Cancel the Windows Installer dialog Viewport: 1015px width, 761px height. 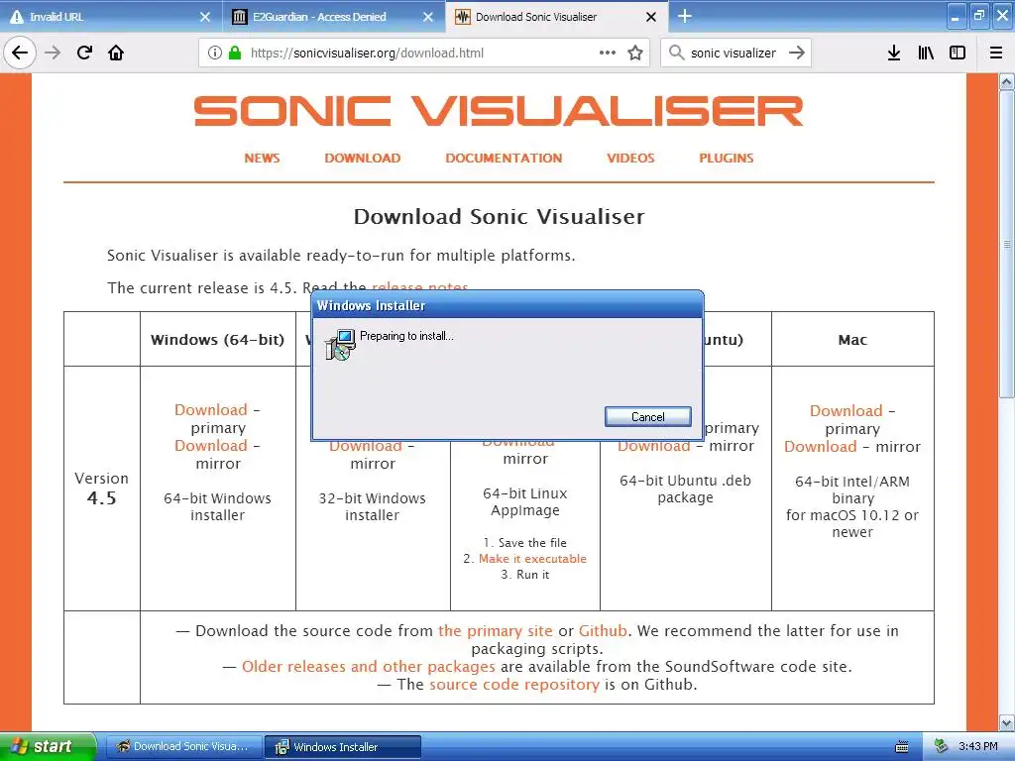[x=647, y=417]
